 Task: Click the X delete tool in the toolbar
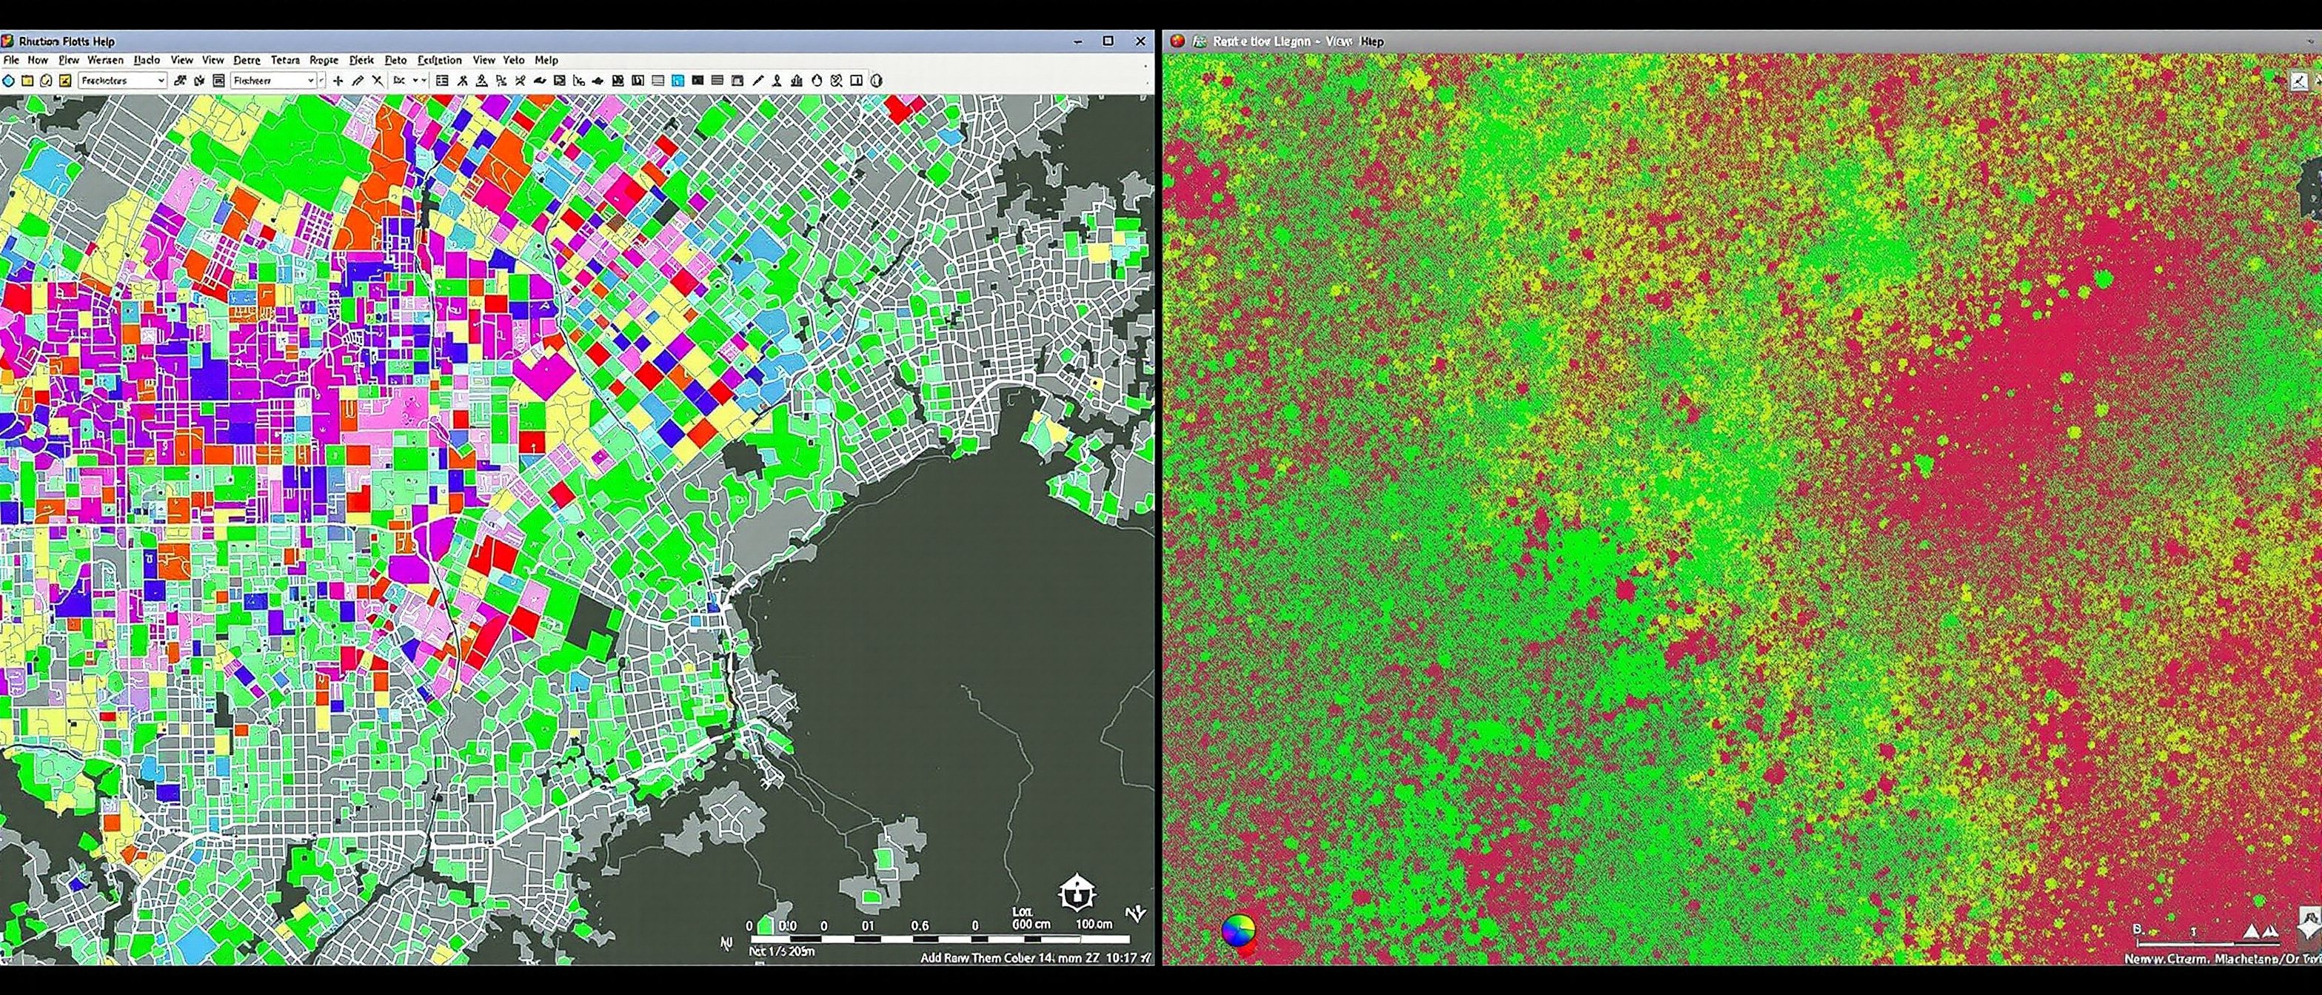tap(378, 81)
